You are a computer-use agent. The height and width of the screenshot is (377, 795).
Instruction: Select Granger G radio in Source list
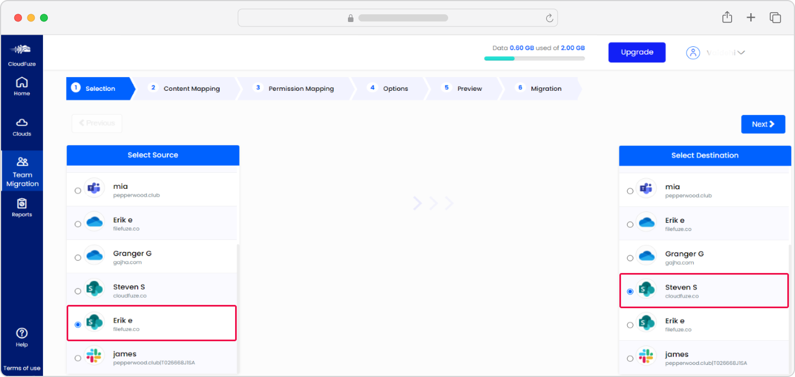coord(78,258)
